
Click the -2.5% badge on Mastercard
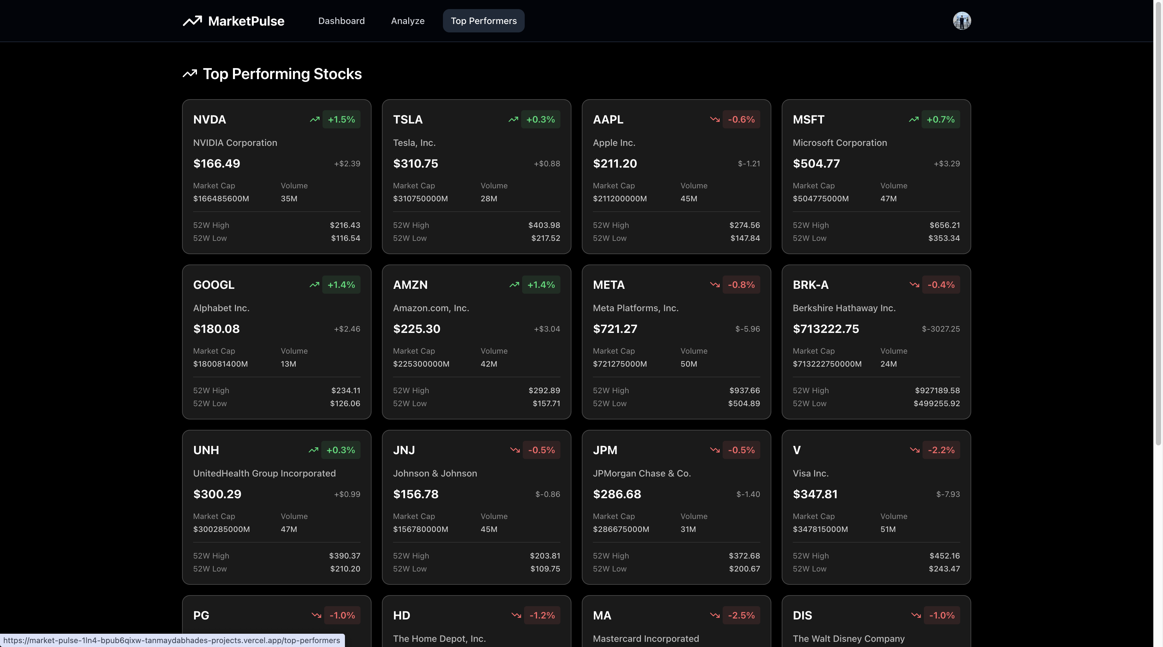pyautogui.click(x=741, y=616)
